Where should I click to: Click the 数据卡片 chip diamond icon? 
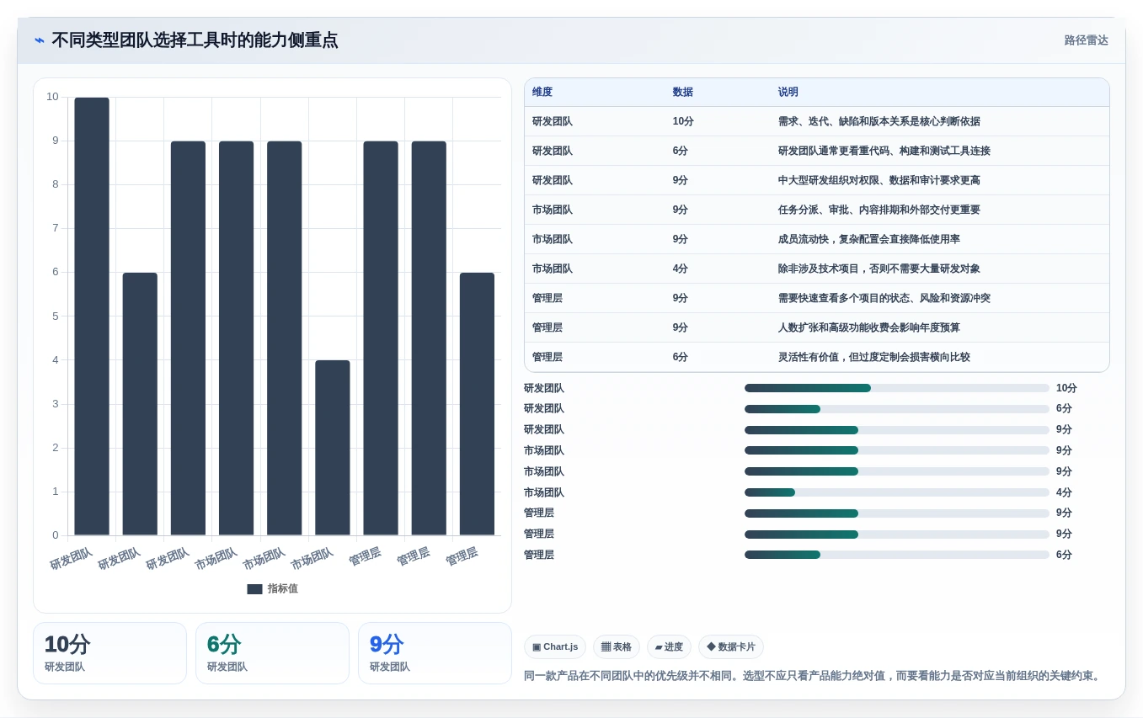click(711, 646)
